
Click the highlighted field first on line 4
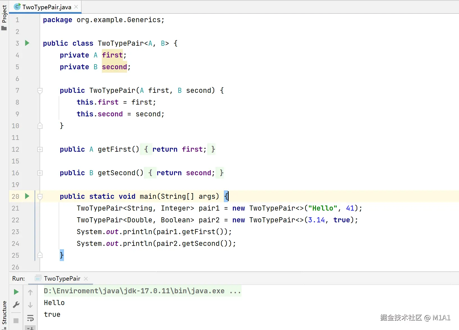[112, 55]
